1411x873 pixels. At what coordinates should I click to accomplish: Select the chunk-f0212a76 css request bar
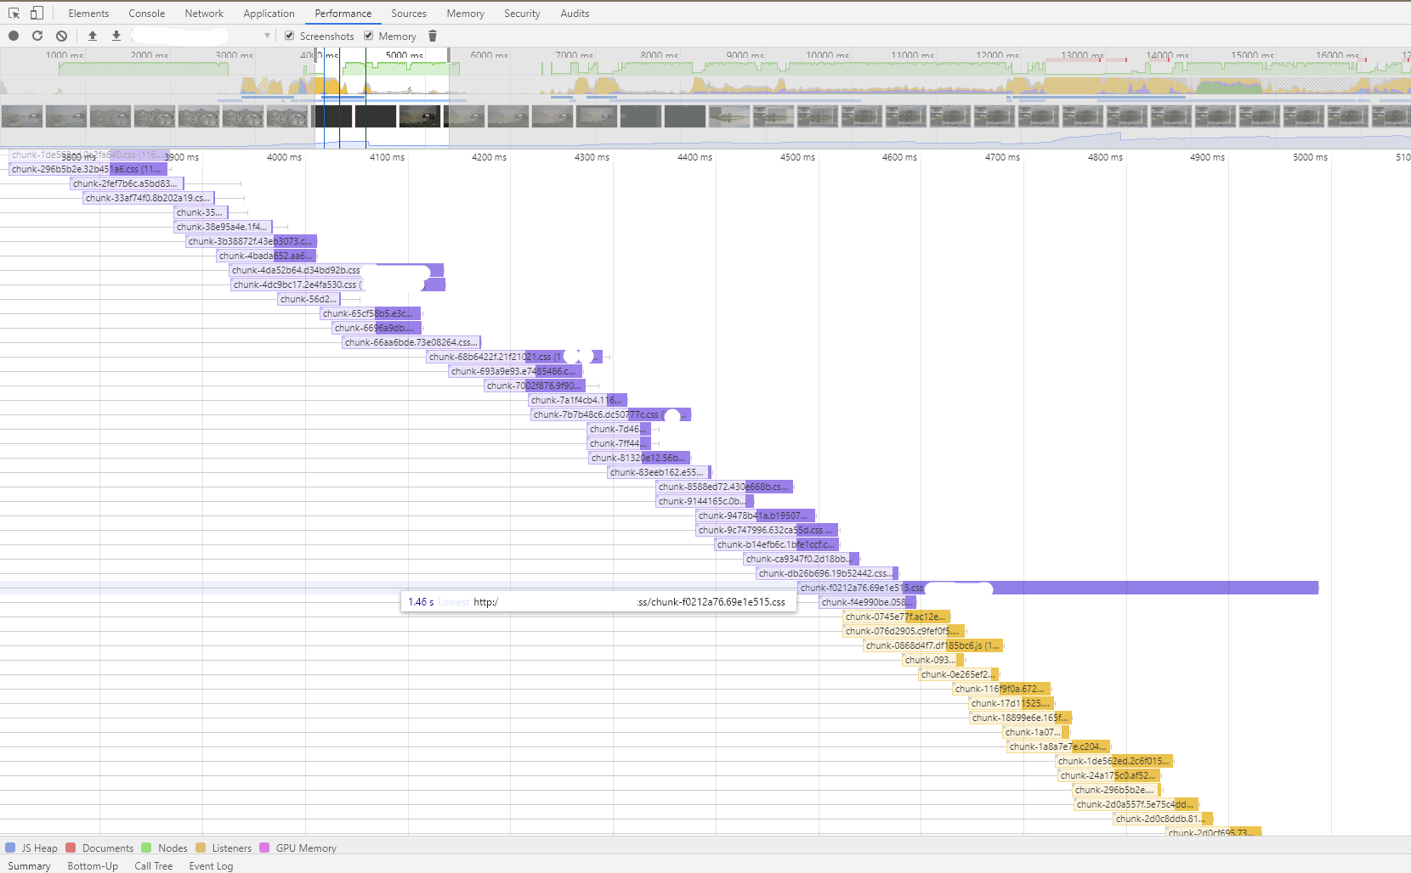(1058, 588)
